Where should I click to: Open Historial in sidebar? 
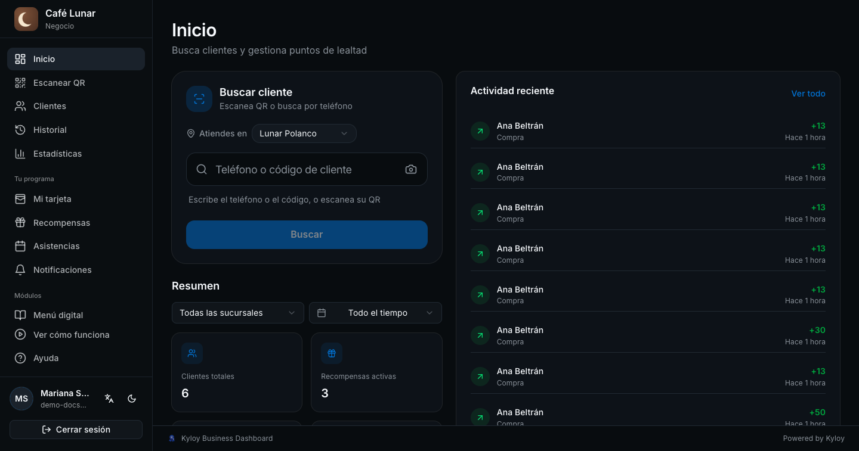[x=76, y=130]
